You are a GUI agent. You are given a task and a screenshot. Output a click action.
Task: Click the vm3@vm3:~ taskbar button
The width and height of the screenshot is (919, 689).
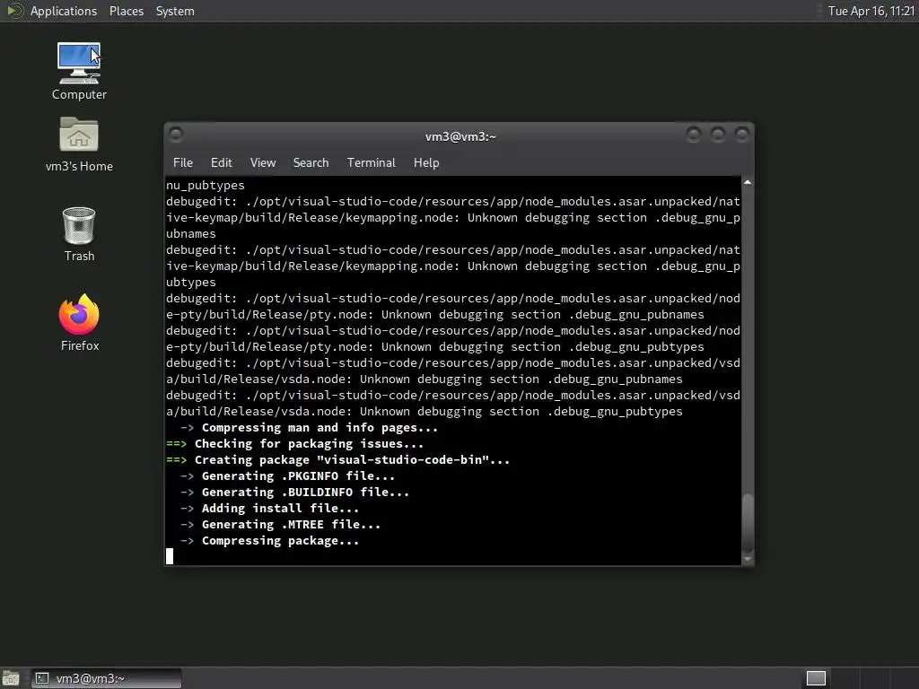coord(106,678)
